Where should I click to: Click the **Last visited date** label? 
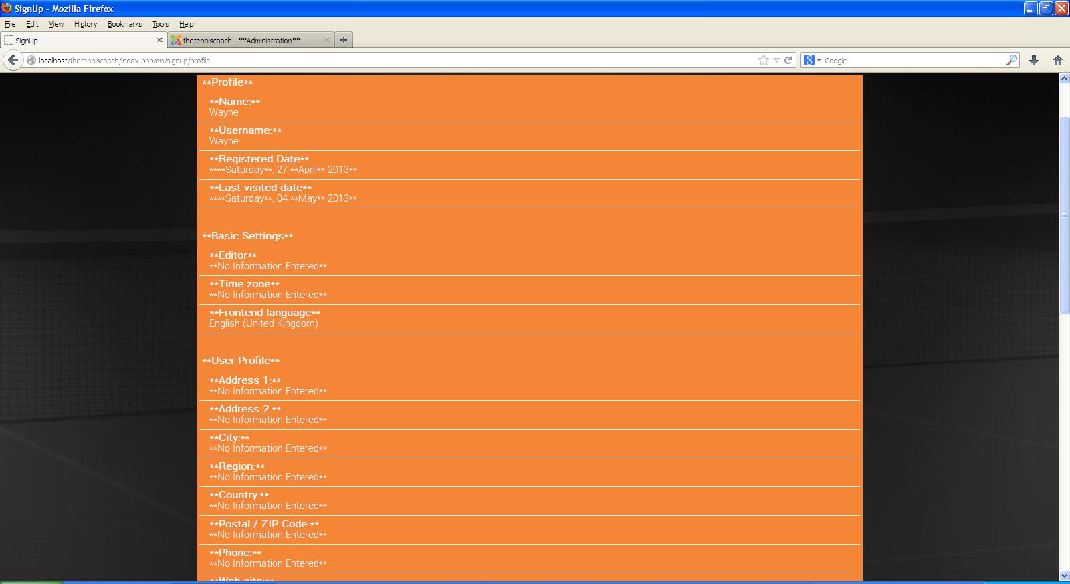pos(260,188)
